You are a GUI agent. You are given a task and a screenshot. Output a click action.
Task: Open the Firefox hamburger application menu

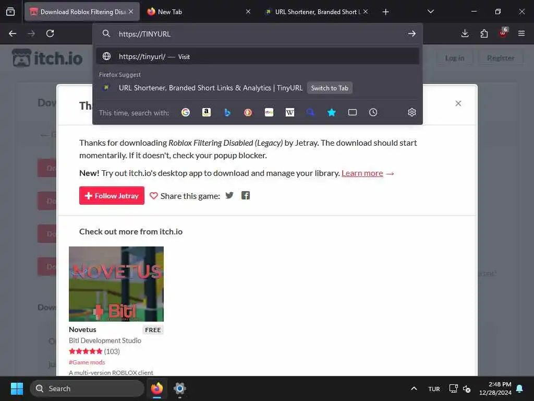(x=521, y=33)
